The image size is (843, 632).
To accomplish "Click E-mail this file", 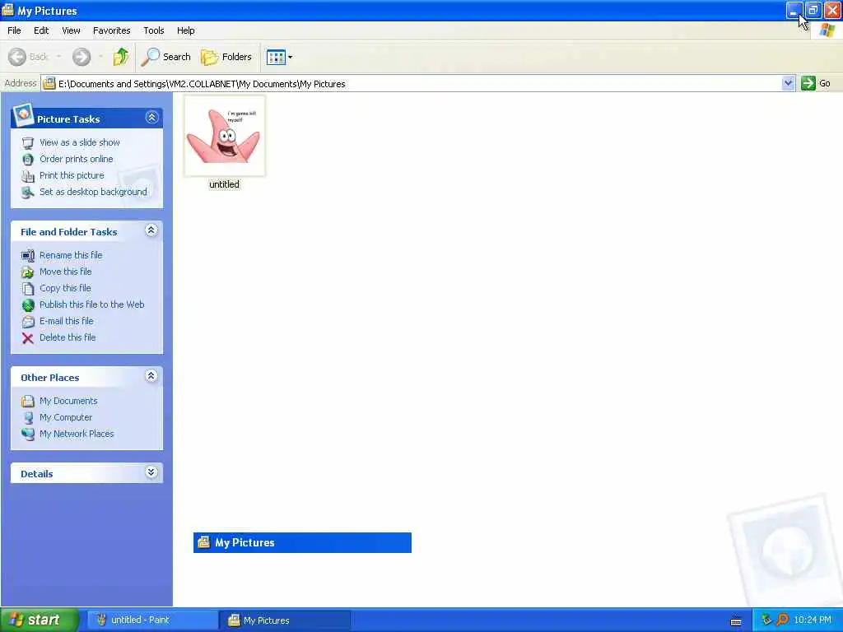I will tap(66, 321).
